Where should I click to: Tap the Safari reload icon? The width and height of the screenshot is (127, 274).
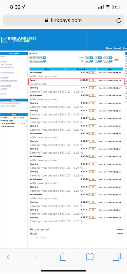pos(119,20)
